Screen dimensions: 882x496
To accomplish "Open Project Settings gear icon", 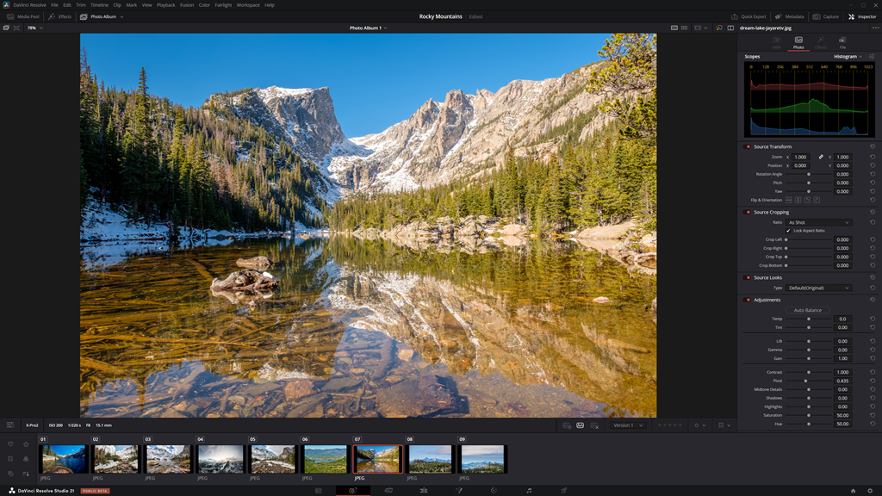I will (870, 490).
